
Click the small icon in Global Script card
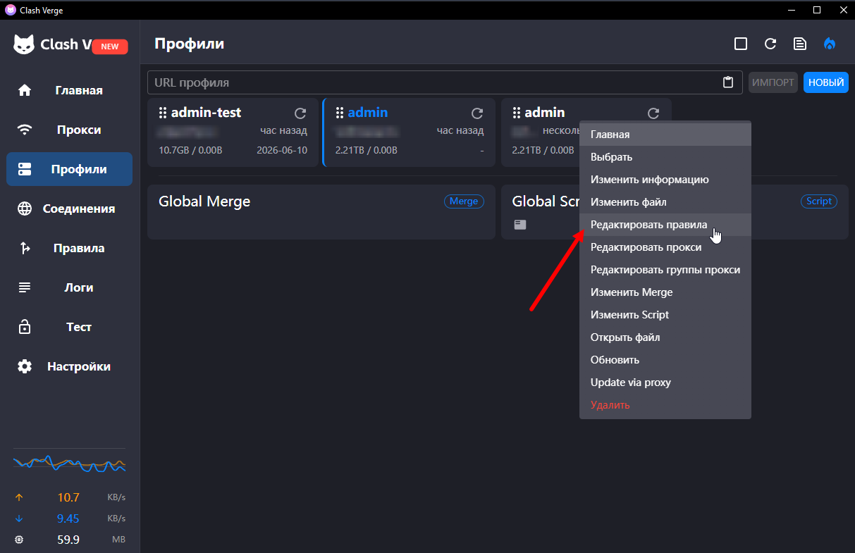click(519, 225)
